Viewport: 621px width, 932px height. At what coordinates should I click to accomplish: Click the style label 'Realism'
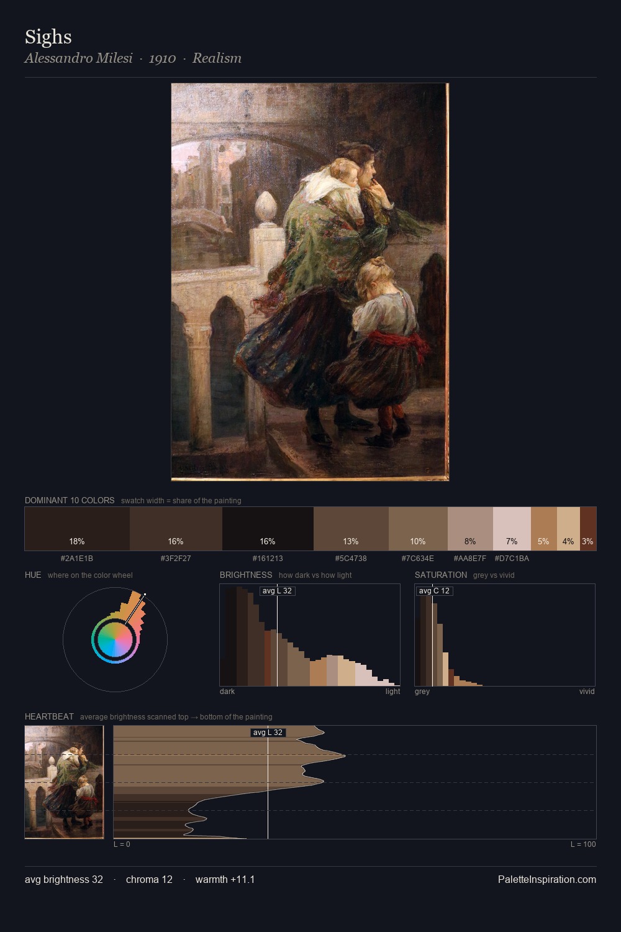(x=217, y=58)
